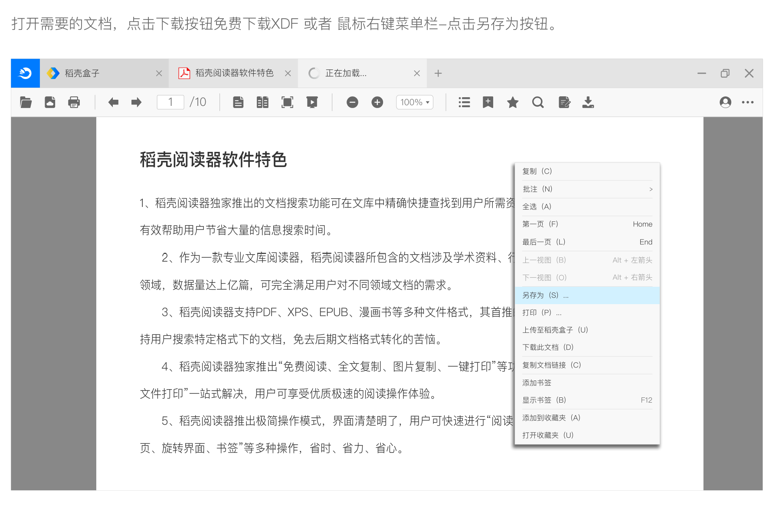
Task: Click the blue Docer reader logo
Action: point(25,73)
